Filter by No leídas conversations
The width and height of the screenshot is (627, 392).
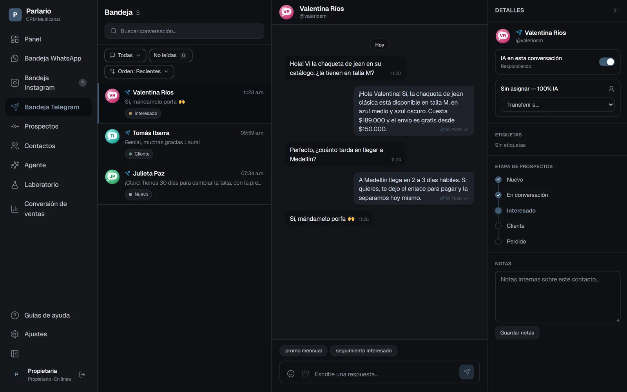(170, 55)
